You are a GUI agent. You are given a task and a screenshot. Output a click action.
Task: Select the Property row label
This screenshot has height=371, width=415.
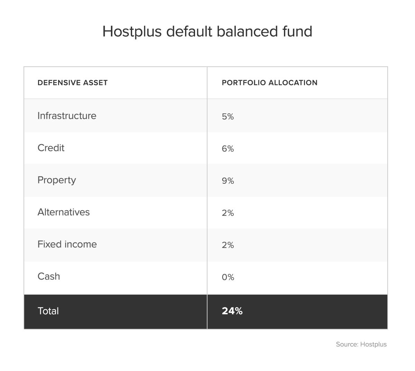click(57, 180)
